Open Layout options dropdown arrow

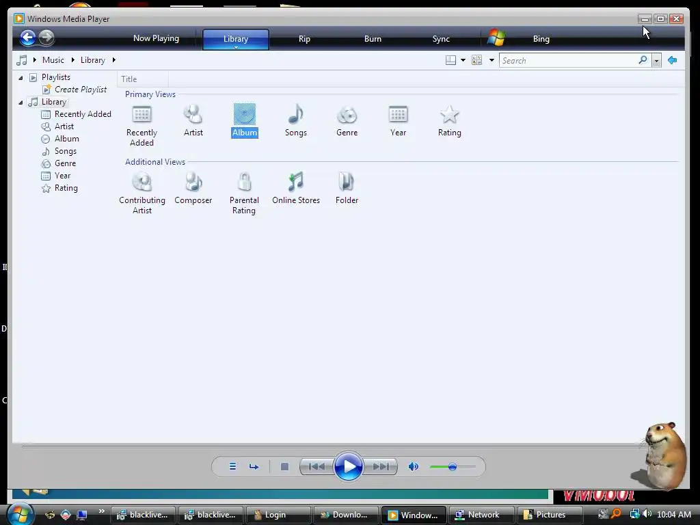click(x=463, y=60)
